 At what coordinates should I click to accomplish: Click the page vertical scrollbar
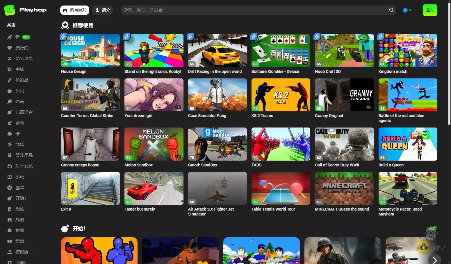point(450,64)
